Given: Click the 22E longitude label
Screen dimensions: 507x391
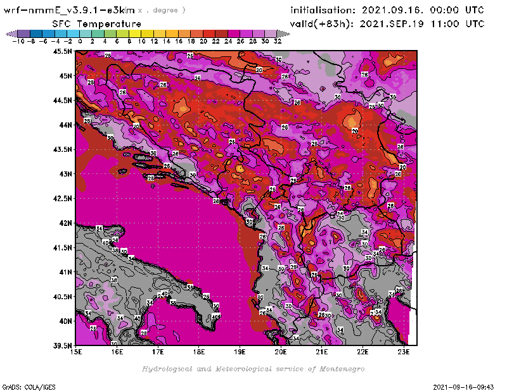Looking at the screenshot, I should (363, 352).
